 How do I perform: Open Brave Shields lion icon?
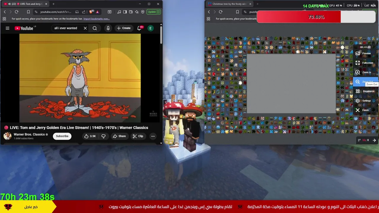[91, 12]
